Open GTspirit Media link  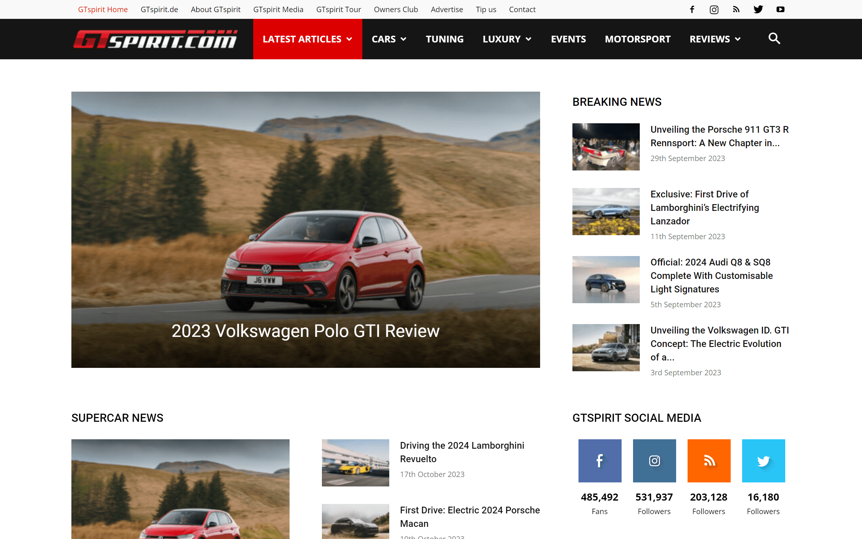pyautogui.click(x=278, y=9)
